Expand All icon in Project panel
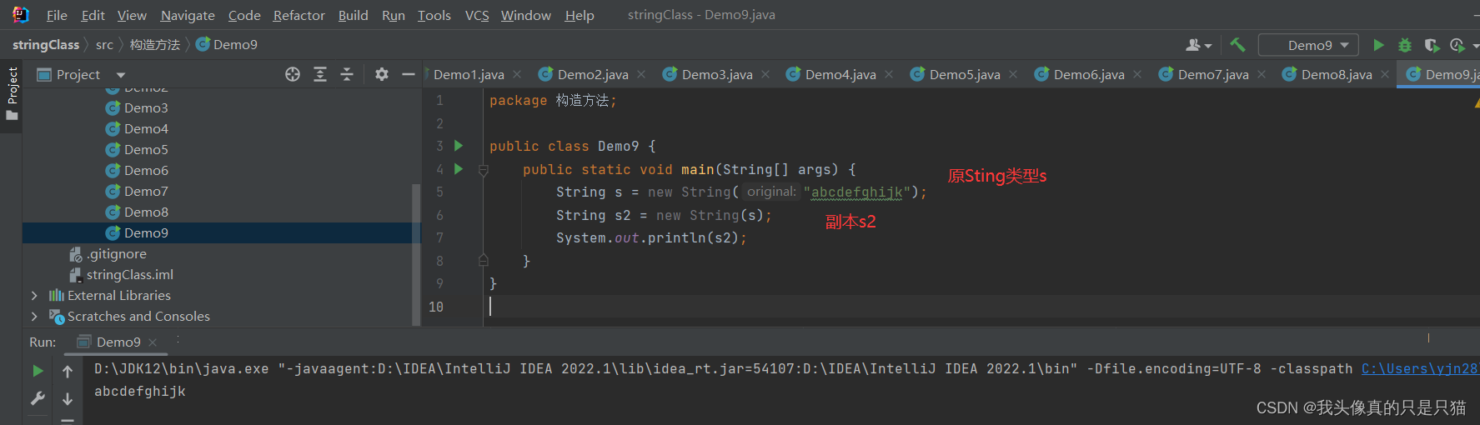This screenshot has height=425, width=1480. click(x=319, y=74)
